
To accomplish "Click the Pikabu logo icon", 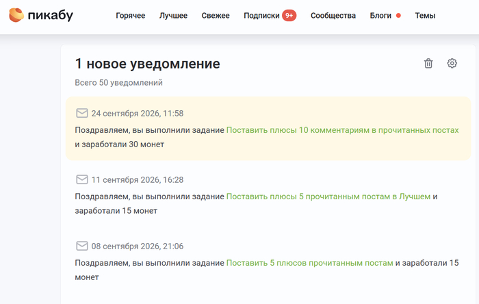I will [16, 15].
